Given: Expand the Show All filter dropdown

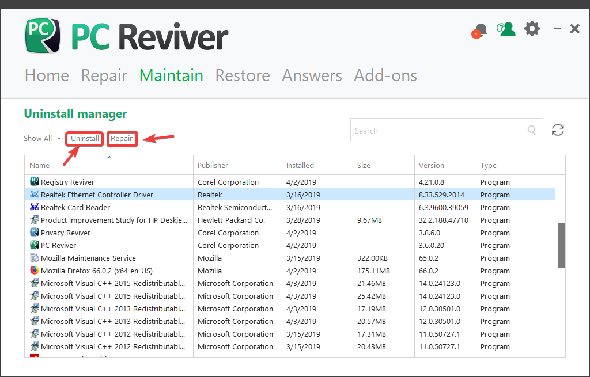Looking at the screenshot, I should point(42,138).
